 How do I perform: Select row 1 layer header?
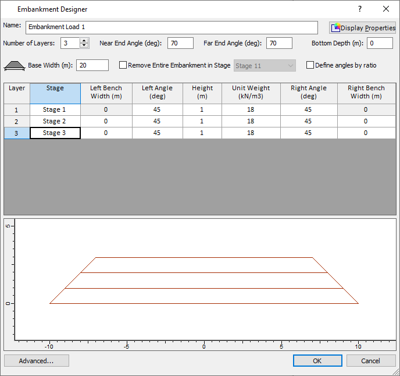17,109
